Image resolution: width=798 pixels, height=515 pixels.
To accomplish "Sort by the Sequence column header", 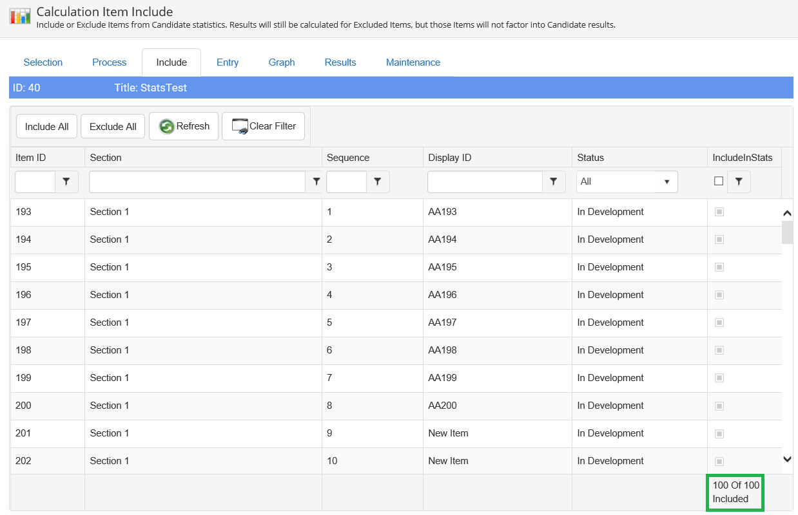I will [x=348, y=158].
